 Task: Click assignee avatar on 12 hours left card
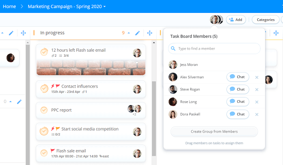click(137, 53)
